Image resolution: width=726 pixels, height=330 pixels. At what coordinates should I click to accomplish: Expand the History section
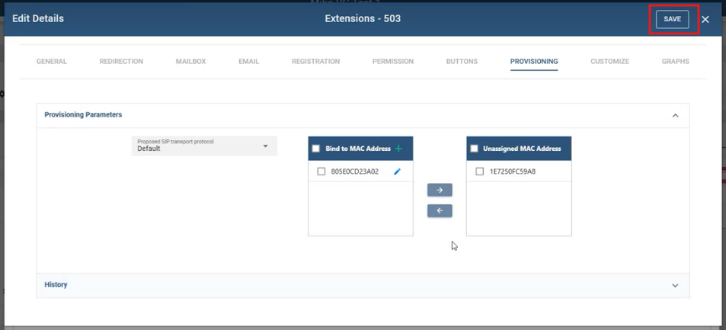tap(675, 285)
